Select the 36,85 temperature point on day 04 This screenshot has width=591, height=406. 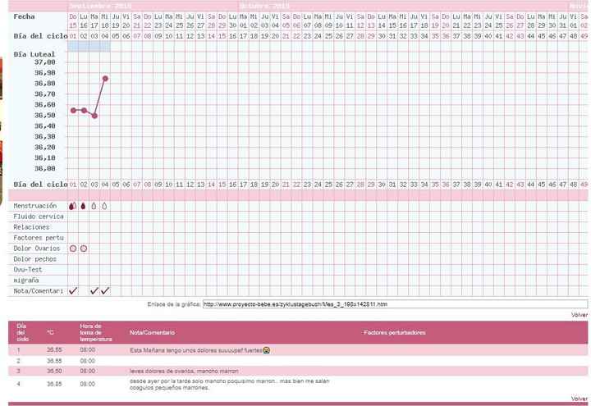click(106, 79)
